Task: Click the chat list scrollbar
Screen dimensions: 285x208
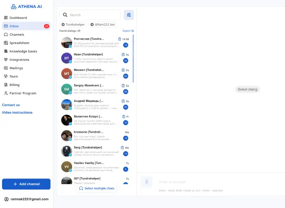Action: point(133,57)
